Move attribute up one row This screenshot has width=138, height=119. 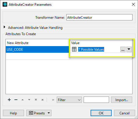(23, 100)
